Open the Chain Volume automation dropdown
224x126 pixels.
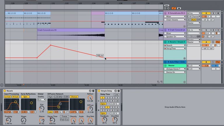(x=175, y=20)
